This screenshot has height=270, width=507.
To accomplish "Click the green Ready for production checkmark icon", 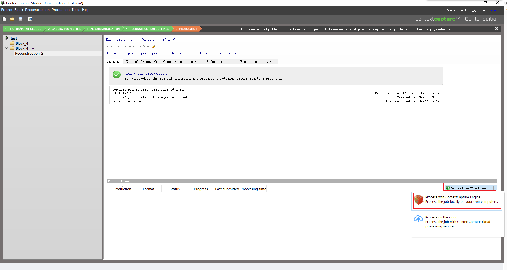I will tap(117, 75).
